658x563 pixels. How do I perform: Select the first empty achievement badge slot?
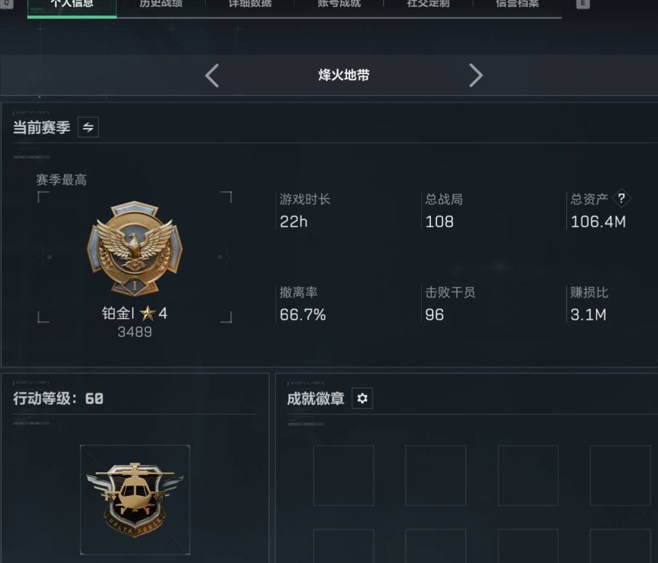(x=344, y=475)
